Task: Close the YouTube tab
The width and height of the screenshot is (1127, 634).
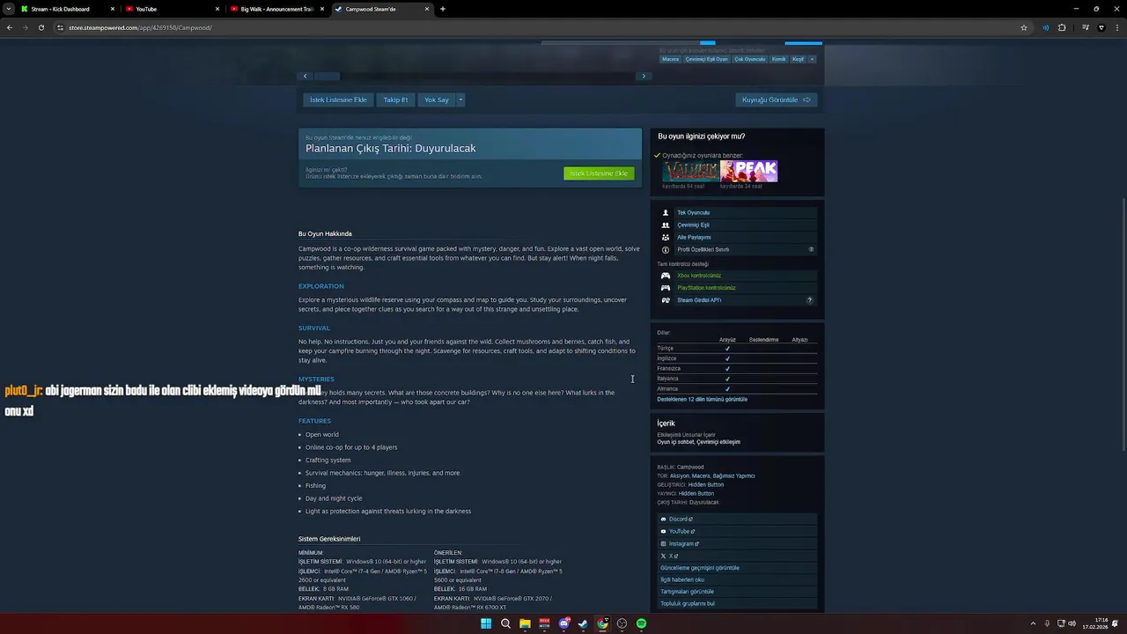Action: click(x=217, y=9)
